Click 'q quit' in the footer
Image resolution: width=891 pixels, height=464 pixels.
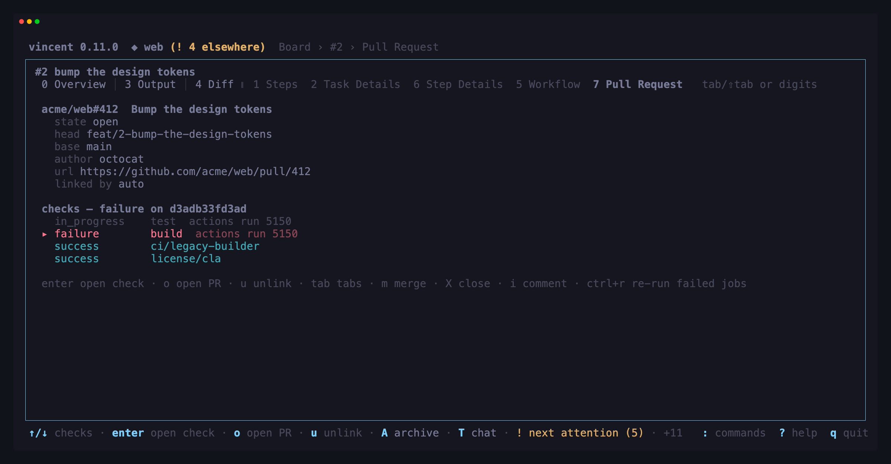[849, 433]
